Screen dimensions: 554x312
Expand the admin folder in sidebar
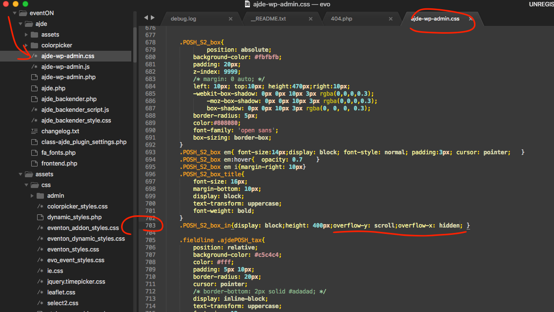tap(32, 196)
